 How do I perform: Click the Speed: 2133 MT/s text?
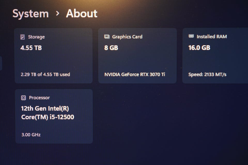[207, 75]
